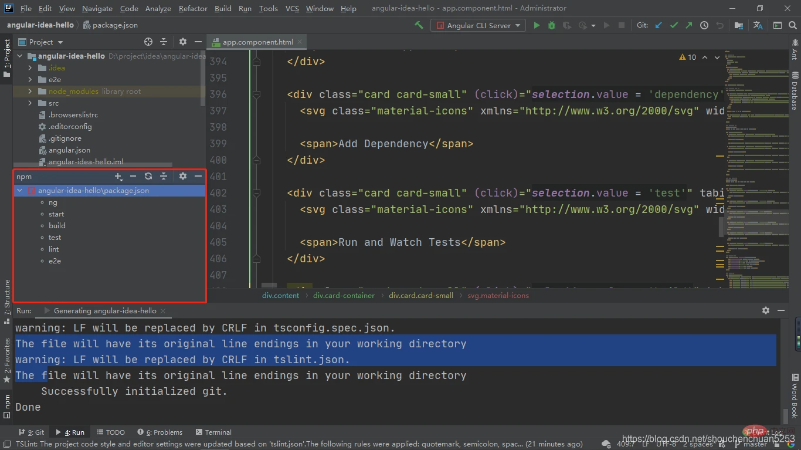This screenshot has height=450, width=801.
Task: Open the File menu
Action: pos(26,8)
